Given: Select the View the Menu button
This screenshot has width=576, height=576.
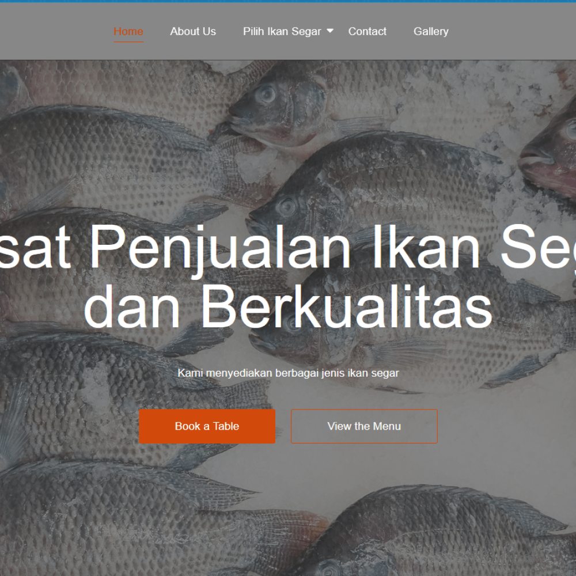Looking at the screenshot, I should (x=364, y=426).
